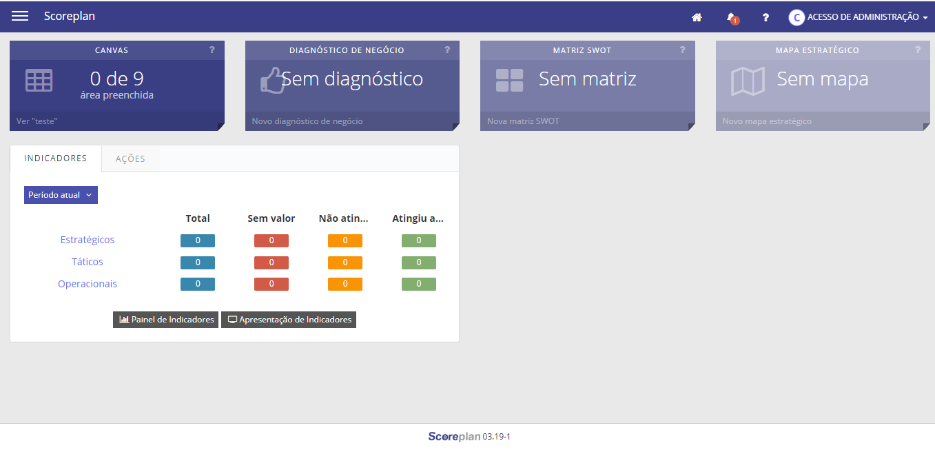Click Estratégicos Total blue badge

coord(198,240)
